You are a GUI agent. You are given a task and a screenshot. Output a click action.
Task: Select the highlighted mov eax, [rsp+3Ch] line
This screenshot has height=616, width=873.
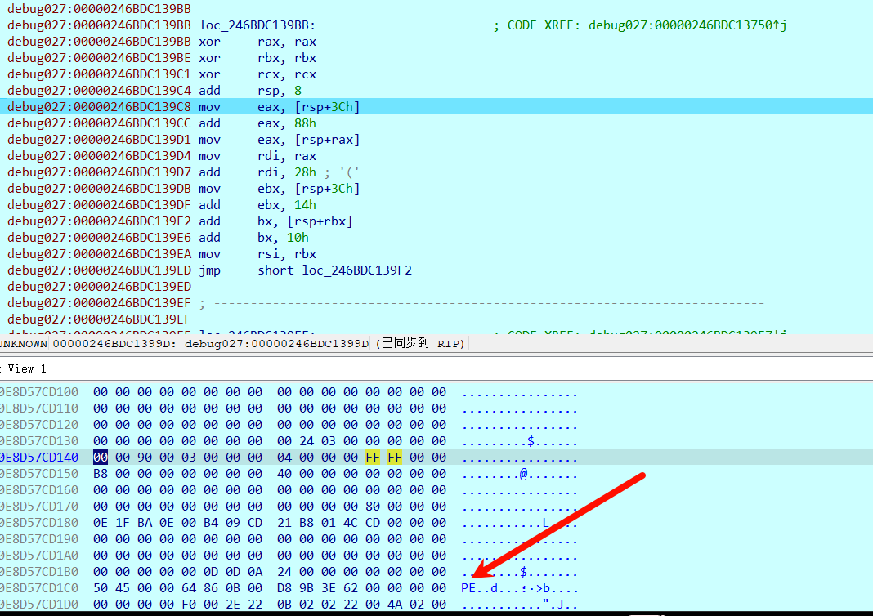click(278, 107)
